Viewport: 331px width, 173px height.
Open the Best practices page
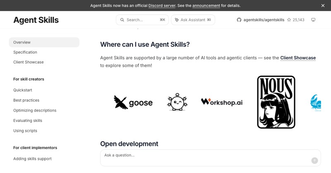26,100
